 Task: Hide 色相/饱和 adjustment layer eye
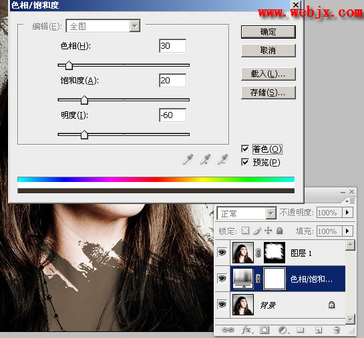tap(222, 278)
